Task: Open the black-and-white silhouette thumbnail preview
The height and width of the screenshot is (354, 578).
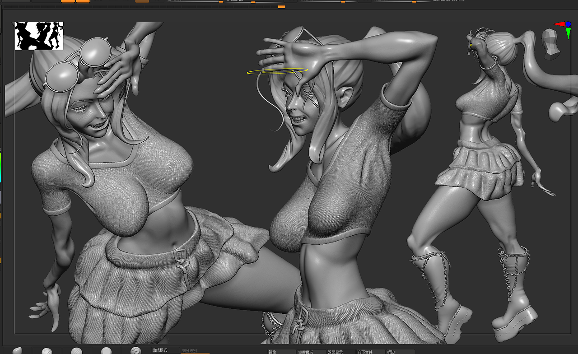Action: (x=39, y=36)
